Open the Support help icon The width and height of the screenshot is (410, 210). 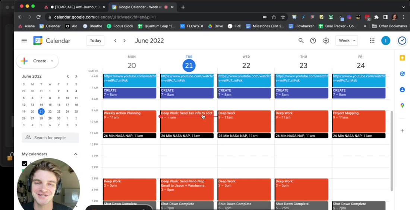pos(313,41)
